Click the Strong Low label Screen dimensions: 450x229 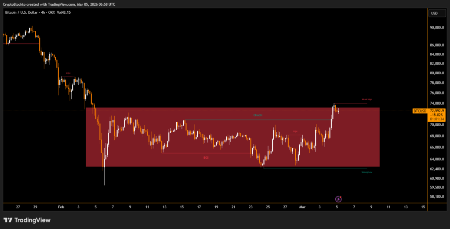pos(367,172)
